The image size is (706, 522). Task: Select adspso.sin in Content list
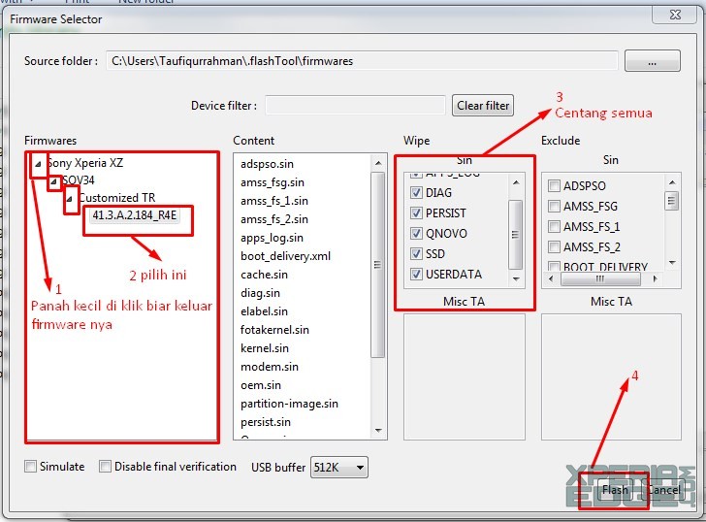click(267, 164)
